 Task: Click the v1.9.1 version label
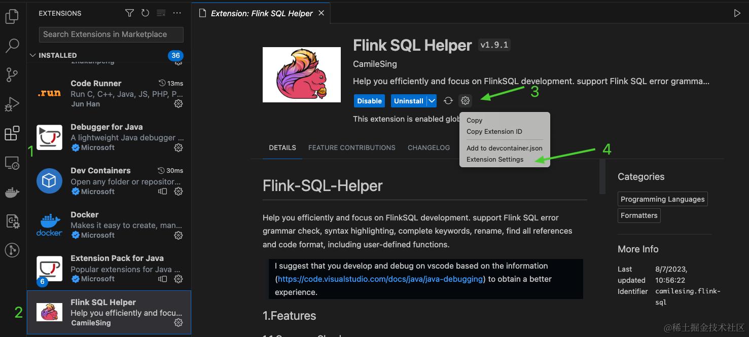point(494,45)
